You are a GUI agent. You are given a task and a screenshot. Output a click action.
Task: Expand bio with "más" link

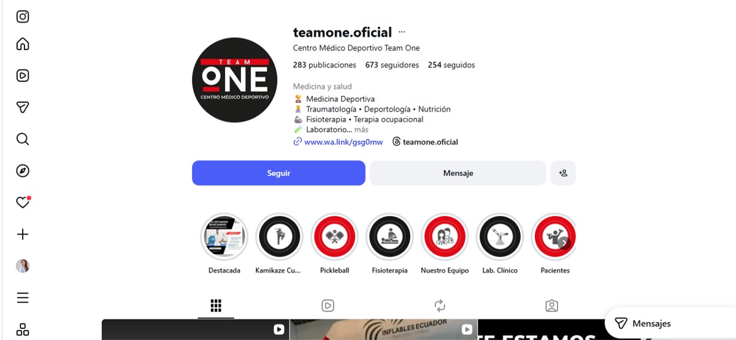coord(361,130)
